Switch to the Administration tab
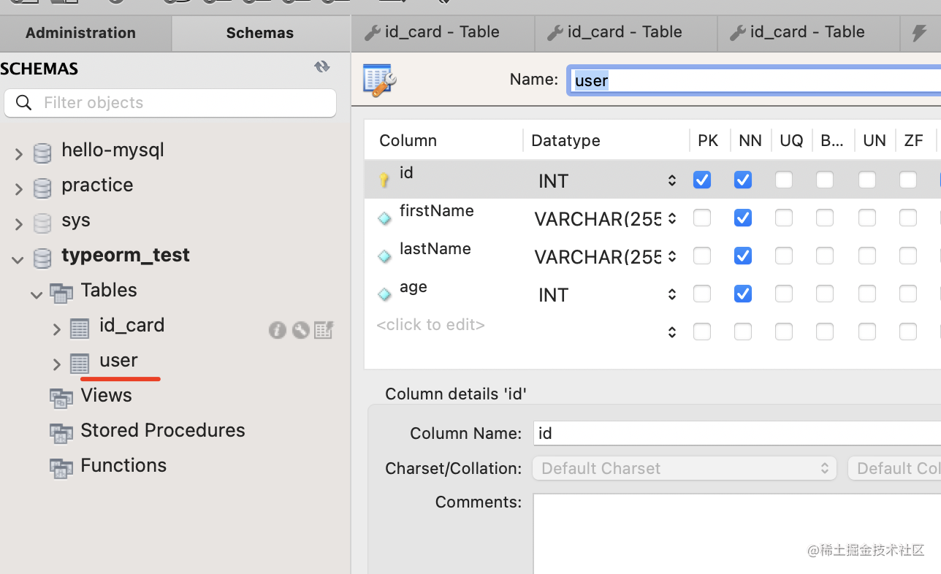Screen dimensions: 941x574 pyautogui.click(x=80, y=33)
